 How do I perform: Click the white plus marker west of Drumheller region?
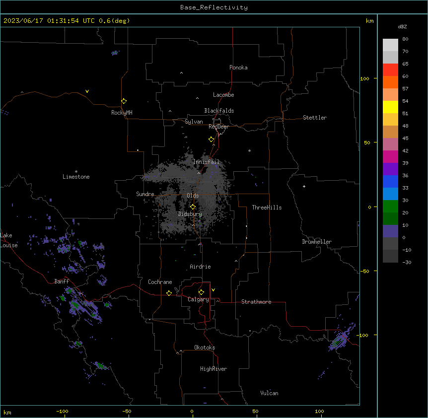pos(304,186)
